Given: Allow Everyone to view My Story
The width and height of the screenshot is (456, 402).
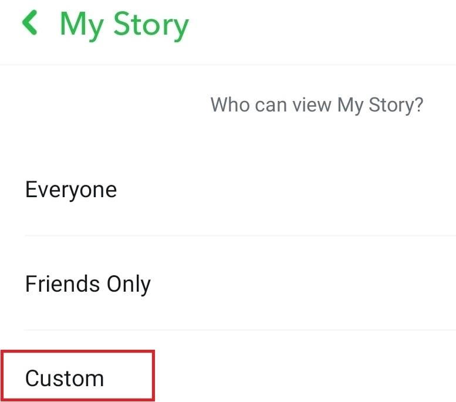Looking at the screenshot, I should (71, 190).
